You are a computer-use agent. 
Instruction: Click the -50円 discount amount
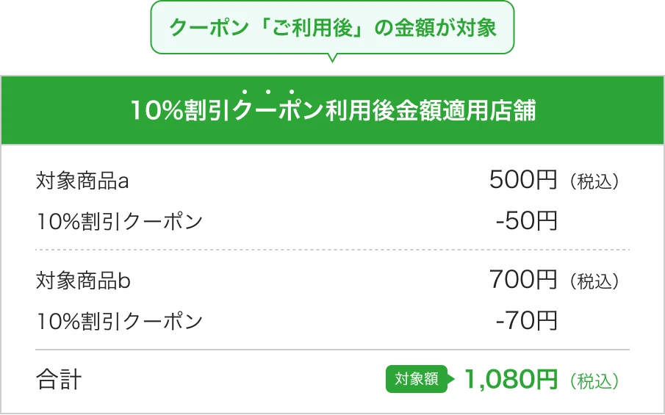(526, 221)
